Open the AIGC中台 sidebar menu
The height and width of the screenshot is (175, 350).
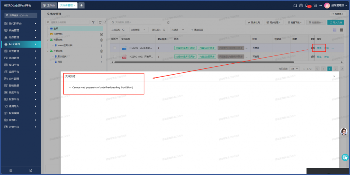21,44
